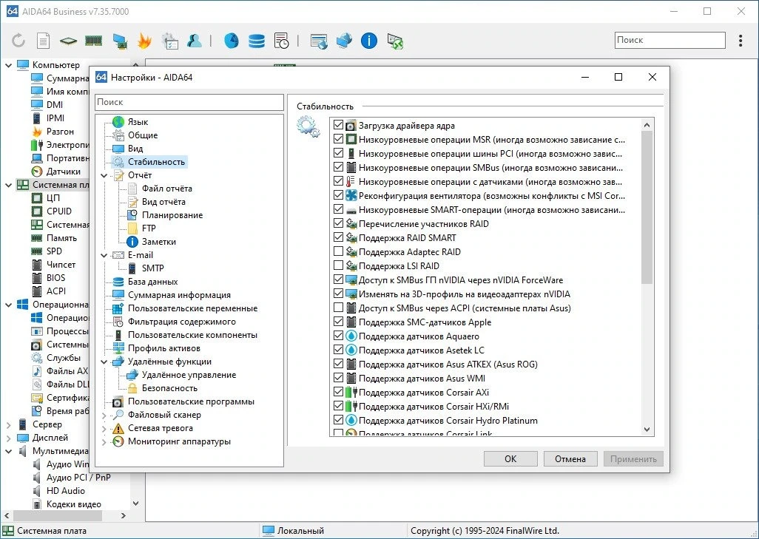This screenshot has height=539, width=759.
Task: Uncheck Загрузка драйвера ядра
Action: click(338, 125)
